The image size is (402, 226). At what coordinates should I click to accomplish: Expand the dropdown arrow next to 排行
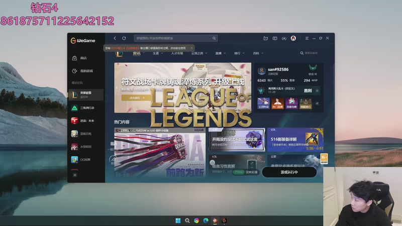[x=243, y=53]
